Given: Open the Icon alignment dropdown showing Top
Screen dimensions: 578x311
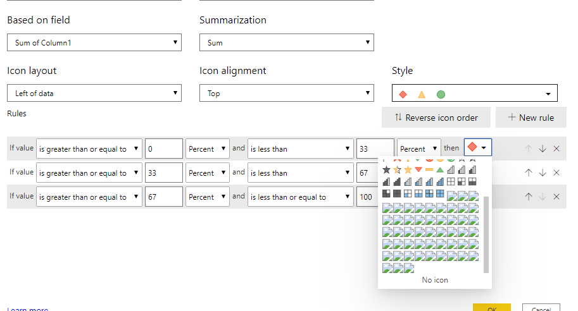Looking at the screenshot, I should pos(286,93).
